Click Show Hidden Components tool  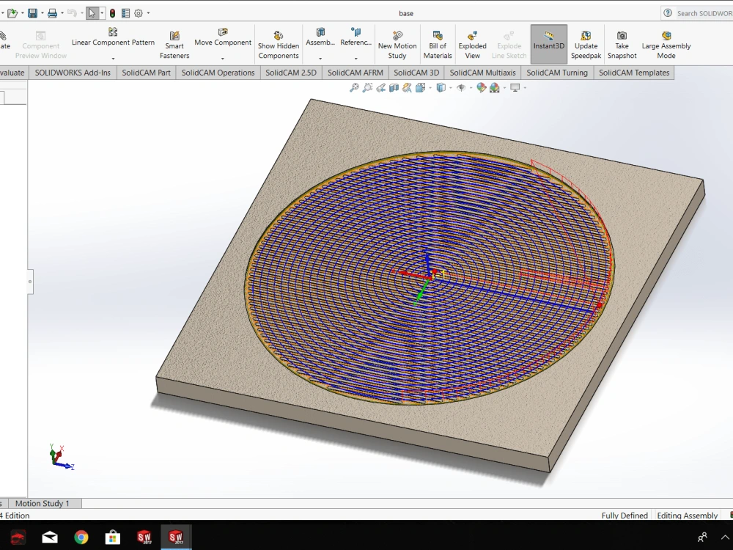click(278, 45)
